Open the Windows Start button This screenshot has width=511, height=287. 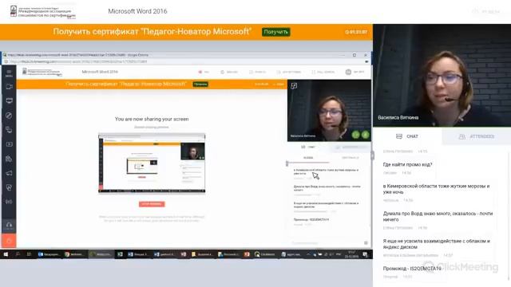click(6, 254)
